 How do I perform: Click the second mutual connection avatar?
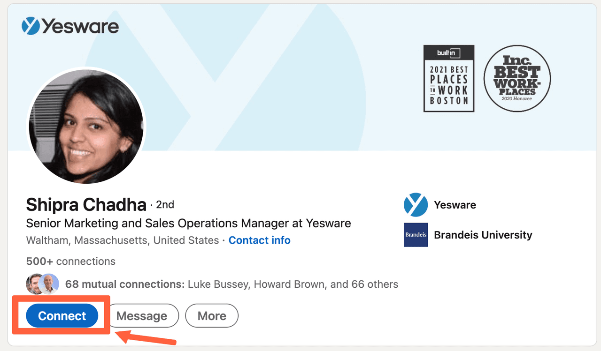(48, 284)
